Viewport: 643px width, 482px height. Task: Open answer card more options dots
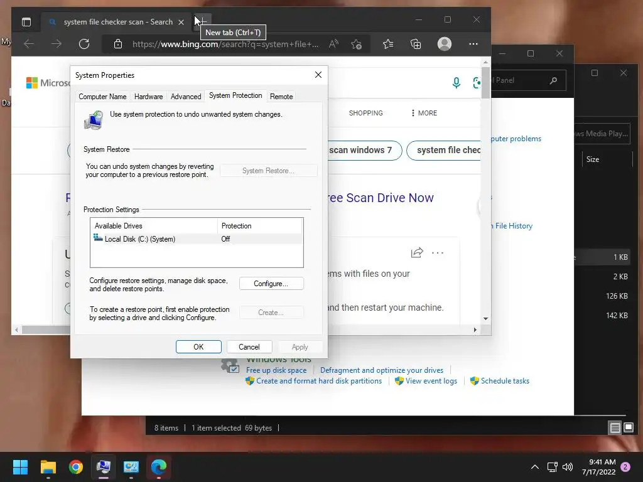coord(438,253)
